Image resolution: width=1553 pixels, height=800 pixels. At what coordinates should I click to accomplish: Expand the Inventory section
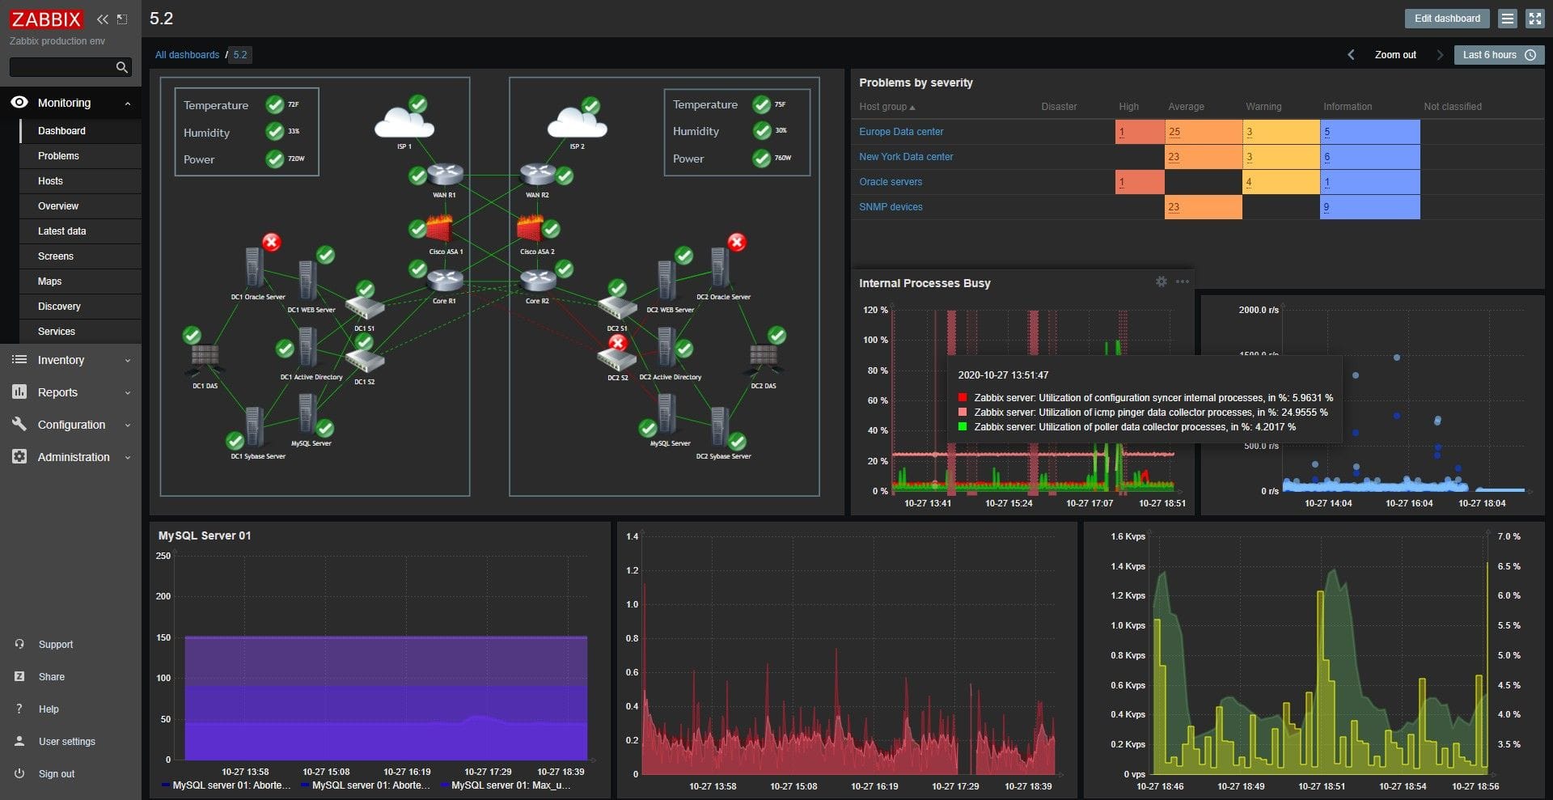126,360
